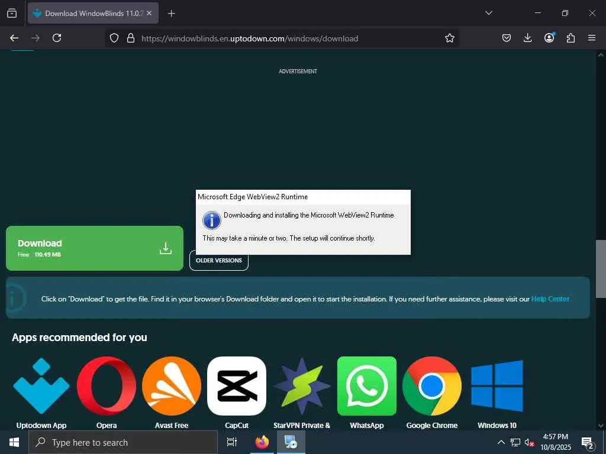Click the scrollbar down arrow
606x454 pixels.
(x=601, y=426)
